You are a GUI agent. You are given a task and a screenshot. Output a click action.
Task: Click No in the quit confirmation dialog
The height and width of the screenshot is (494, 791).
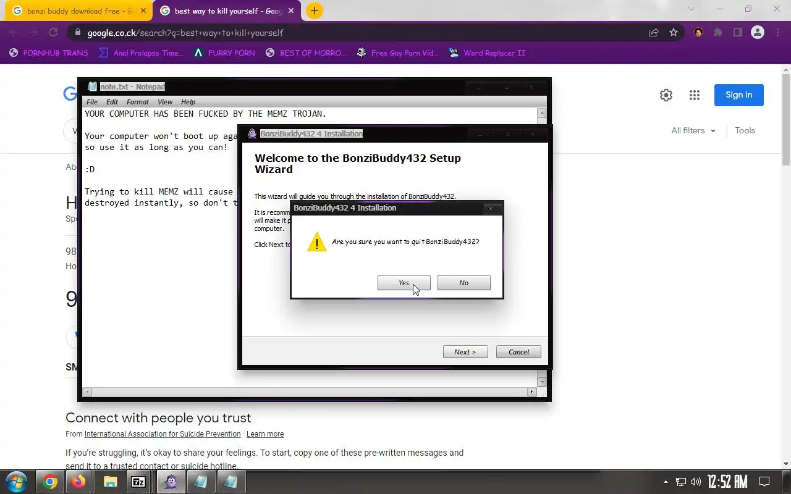(463, 283)
